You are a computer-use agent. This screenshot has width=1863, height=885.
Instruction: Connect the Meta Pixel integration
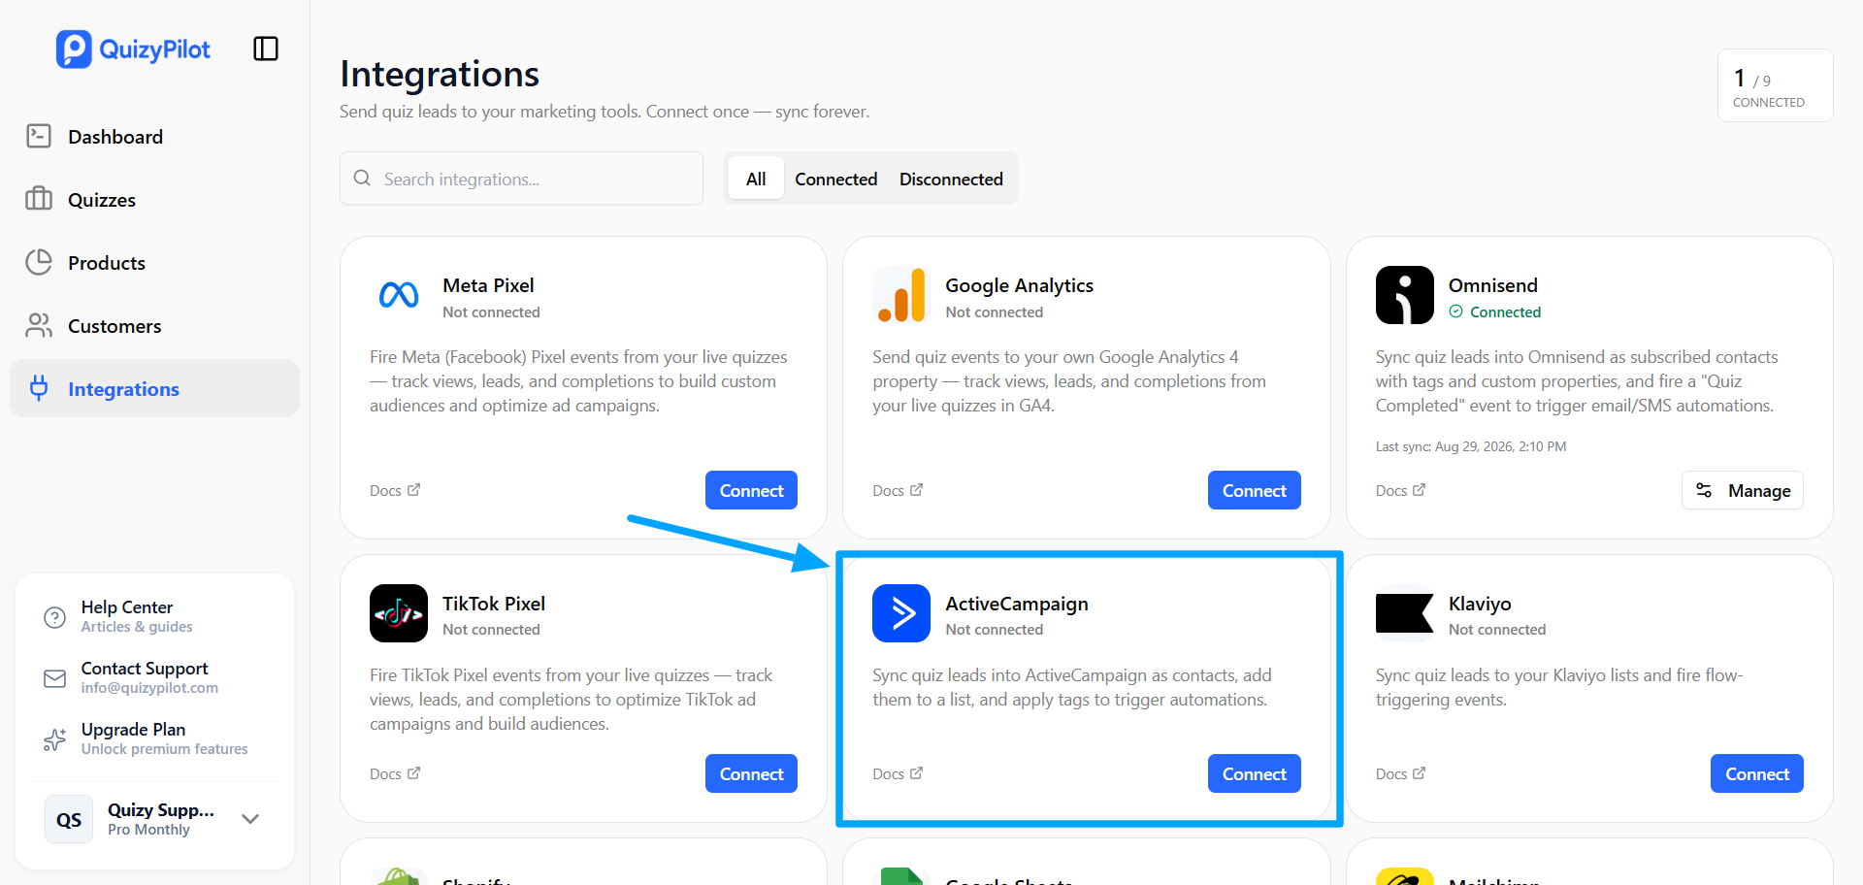pos(751,490)
